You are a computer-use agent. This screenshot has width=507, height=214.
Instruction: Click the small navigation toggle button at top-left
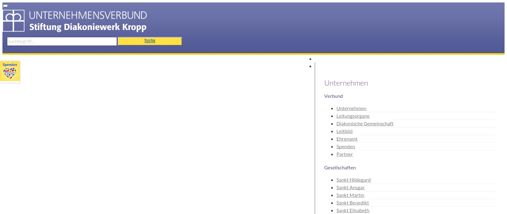coord(6,6)
